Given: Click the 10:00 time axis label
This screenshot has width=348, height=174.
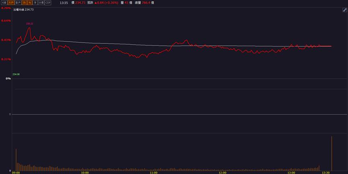Looking at the screenshot, I should click(x=85, y=172).
